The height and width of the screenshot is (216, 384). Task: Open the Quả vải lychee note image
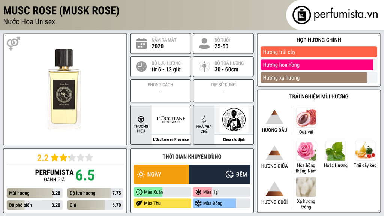pos(306,117)
